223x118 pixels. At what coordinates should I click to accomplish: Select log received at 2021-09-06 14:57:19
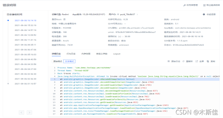[x=25, y=30]
